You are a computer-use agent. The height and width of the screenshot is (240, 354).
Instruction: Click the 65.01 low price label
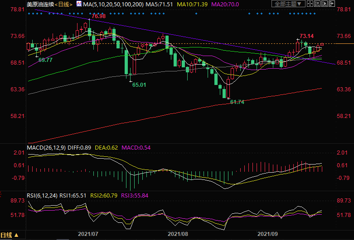[x=139, y=85]
